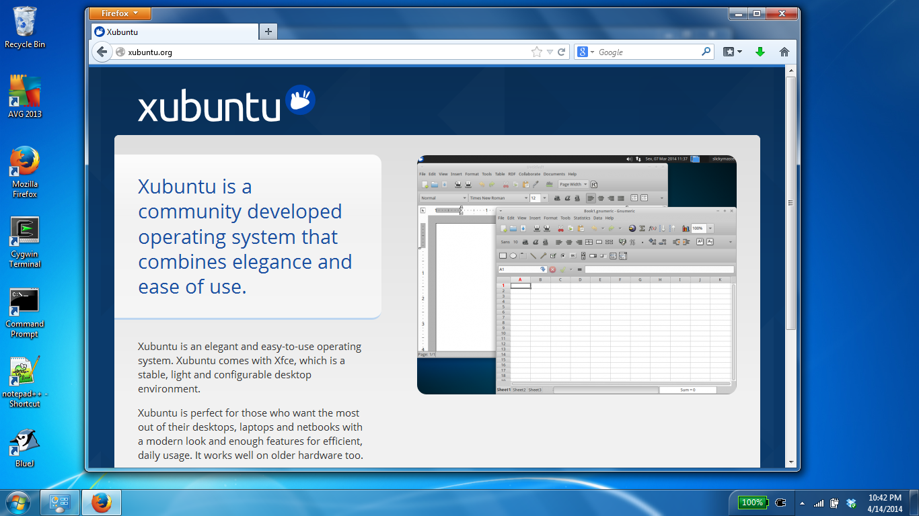Open the Bookmarks menu toolbar button
The image size is (919, 516).
(732, 52)
